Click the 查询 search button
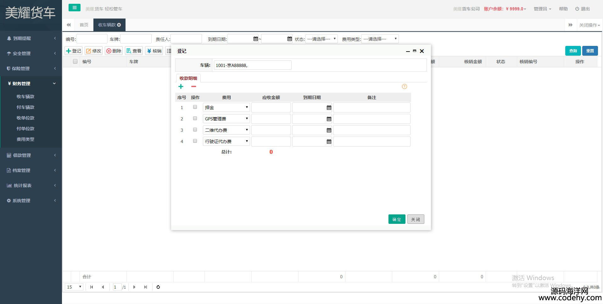 pyautogui.click(x=573, y=51)
